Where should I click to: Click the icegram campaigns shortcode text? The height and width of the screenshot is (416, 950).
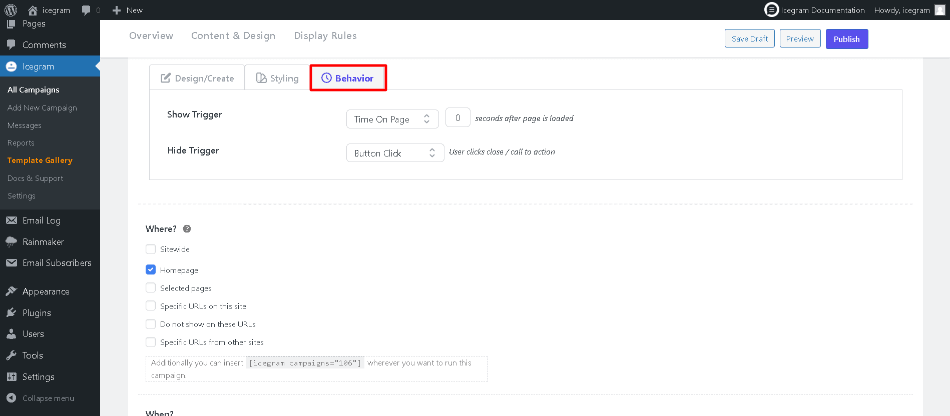pyautogui.click(x=305, y=363)
